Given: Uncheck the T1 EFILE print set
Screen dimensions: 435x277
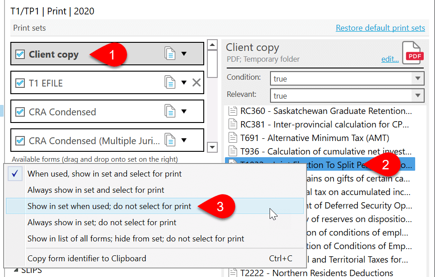Looking at the screenshot, I should point(20,83).
